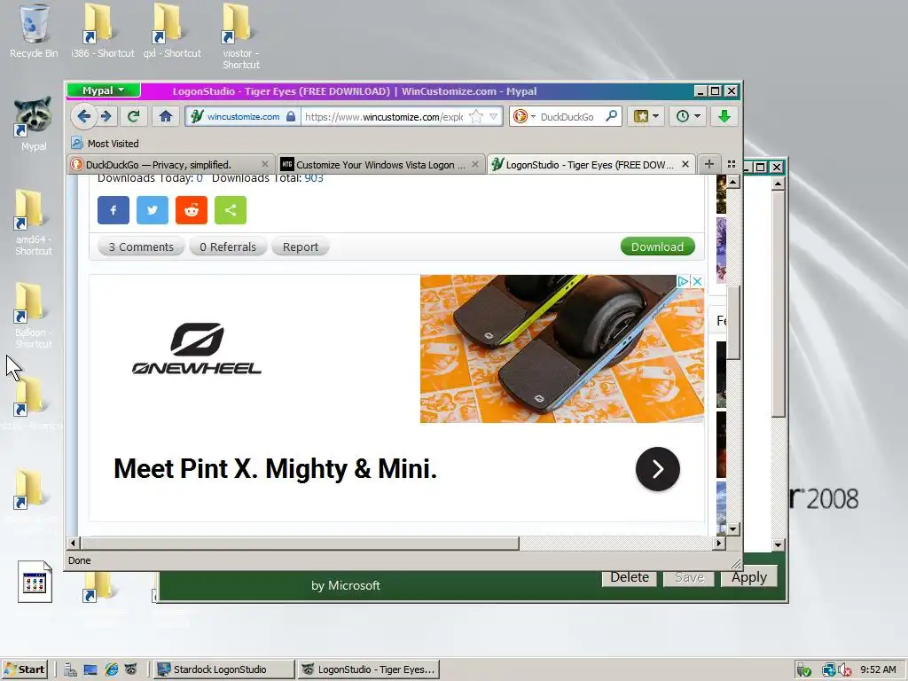Open the home page icon
Image resolution: width=908 pixels, height=681 pixels.
coord(166,116)
